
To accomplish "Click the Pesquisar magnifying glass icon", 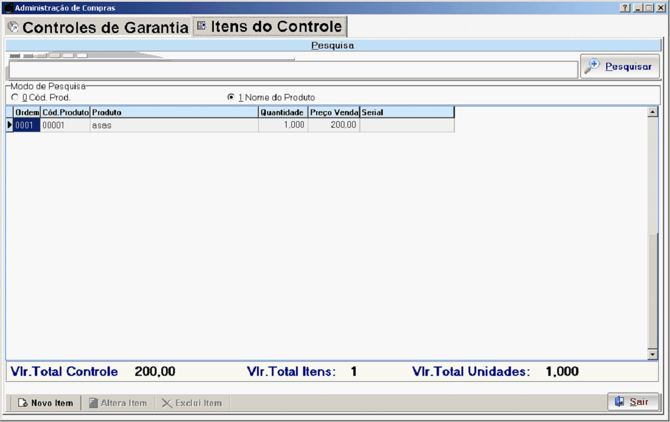I will coord(592,66).
